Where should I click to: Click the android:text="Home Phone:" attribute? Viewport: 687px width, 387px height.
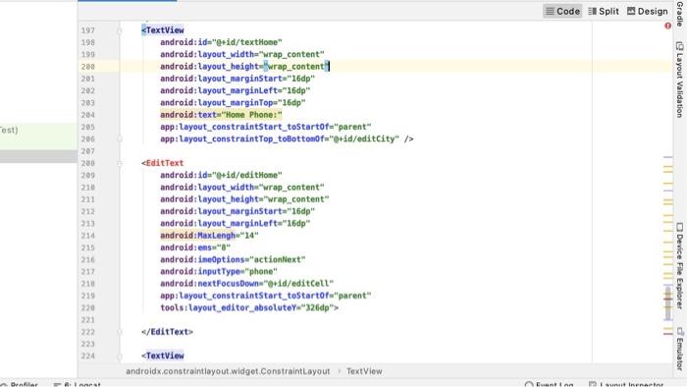point(221,115)
